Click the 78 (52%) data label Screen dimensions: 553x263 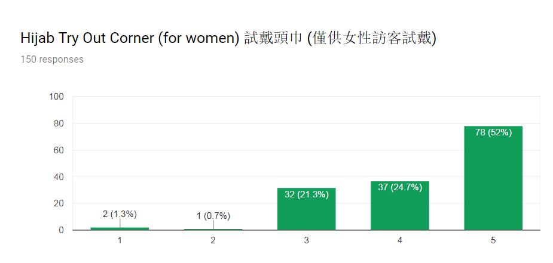[493, 133]
